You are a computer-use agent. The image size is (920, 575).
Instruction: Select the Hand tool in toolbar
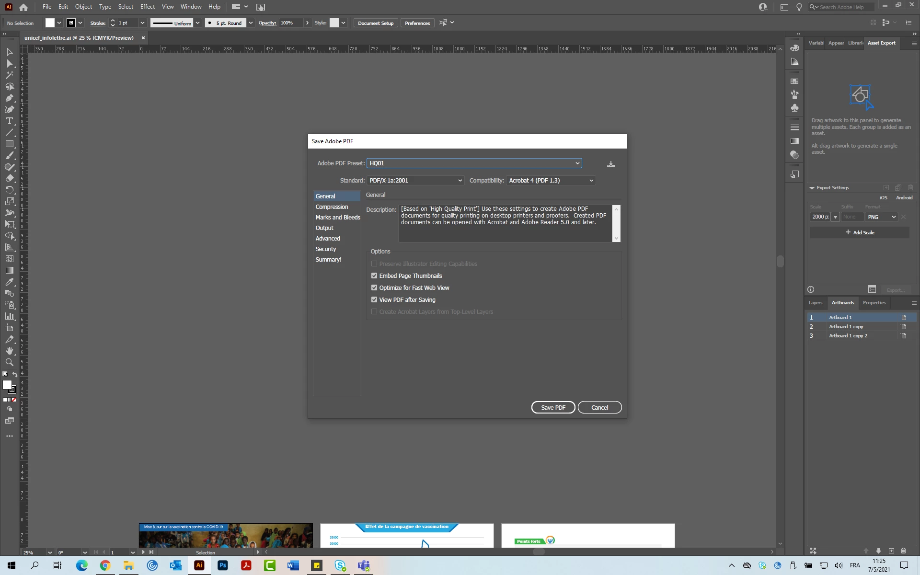pyautogui.click(x=9, y=351)
